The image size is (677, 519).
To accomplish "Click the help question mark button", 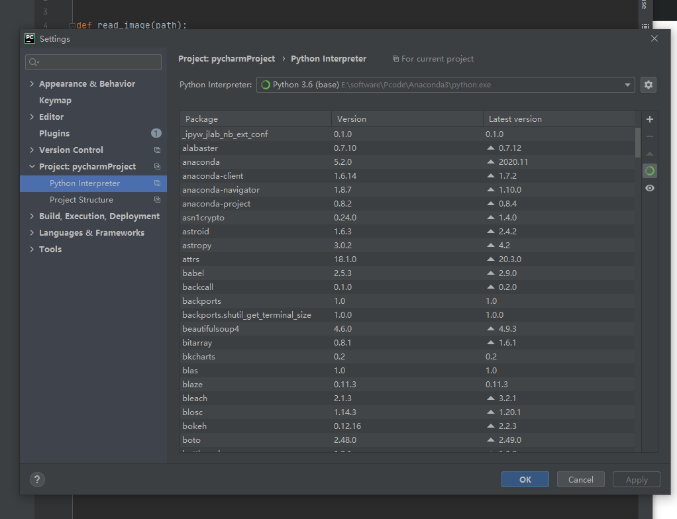I will [37, 479].
